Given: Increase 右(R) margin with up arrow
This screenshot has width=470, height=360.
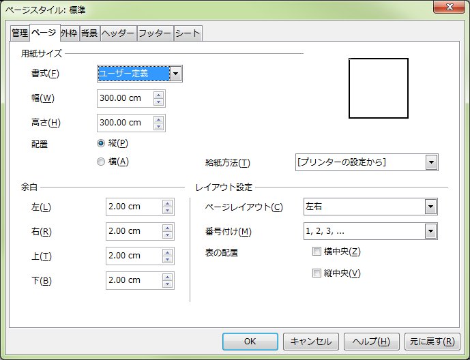Looking at the screenshot, I should [x=168, y=228].
